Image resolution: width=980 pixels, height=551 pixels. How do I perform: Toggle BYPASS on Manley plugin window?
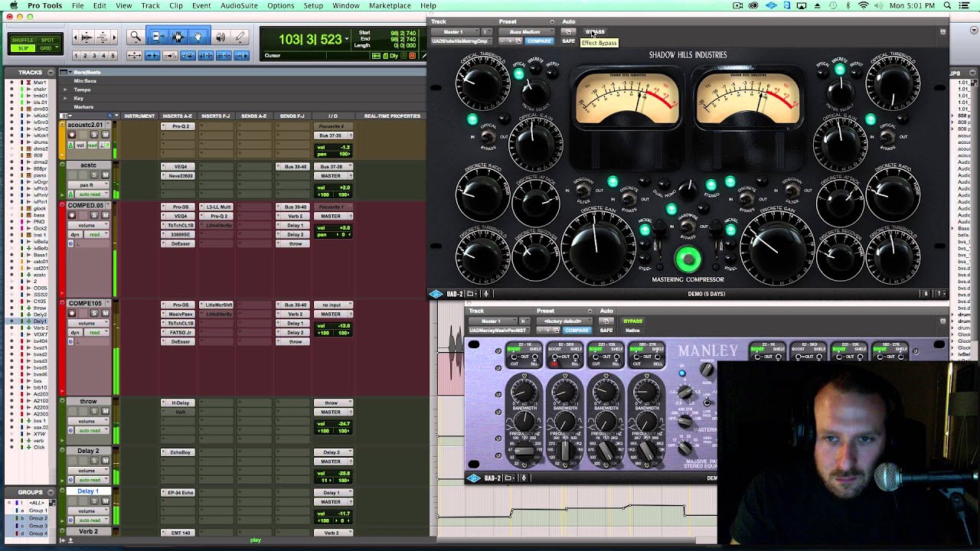[632, 321]
